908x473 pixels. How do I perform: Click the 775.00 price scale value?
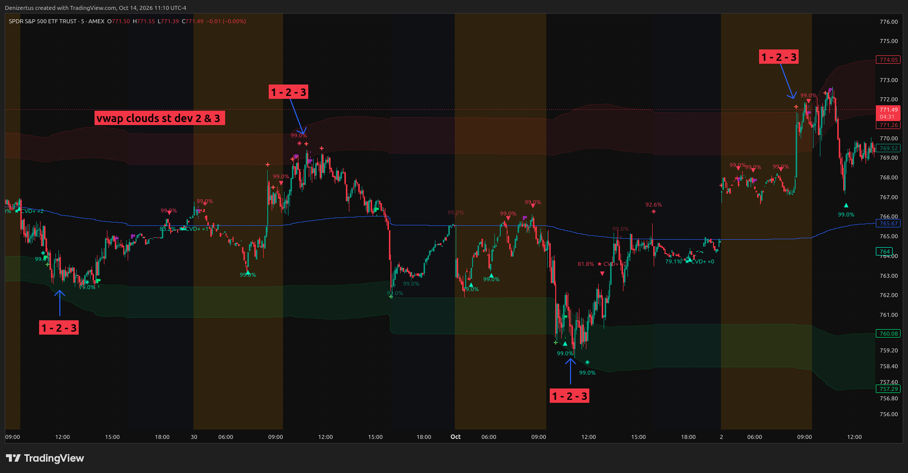click(889, 41)
